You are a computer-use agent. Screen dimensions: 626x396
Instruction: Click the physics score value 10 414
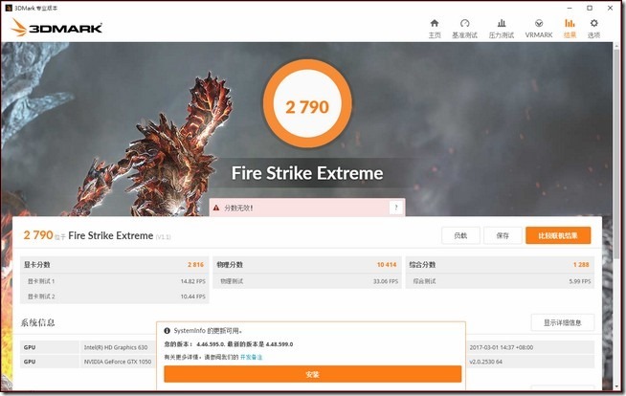[387, 265]
